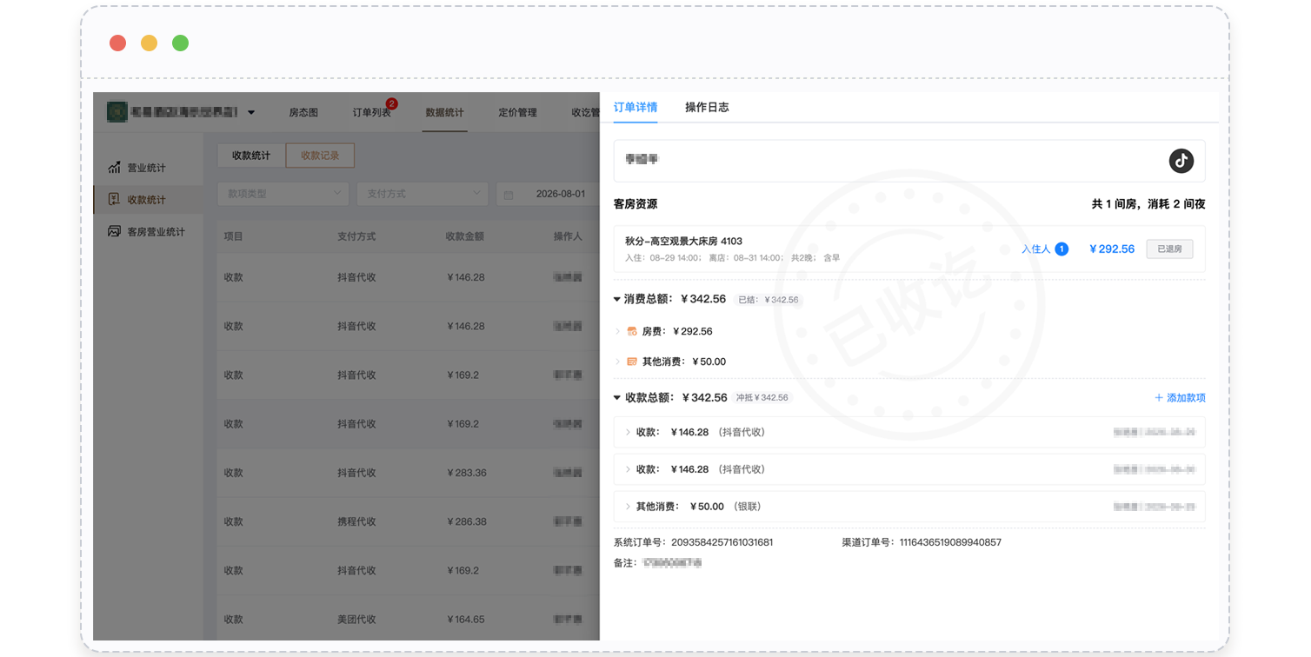Image resolution: width=1311 pixels, height=657 pixels.
Task: Click the room card 秋分-高空观景大床房 4103
Action: 909,249
